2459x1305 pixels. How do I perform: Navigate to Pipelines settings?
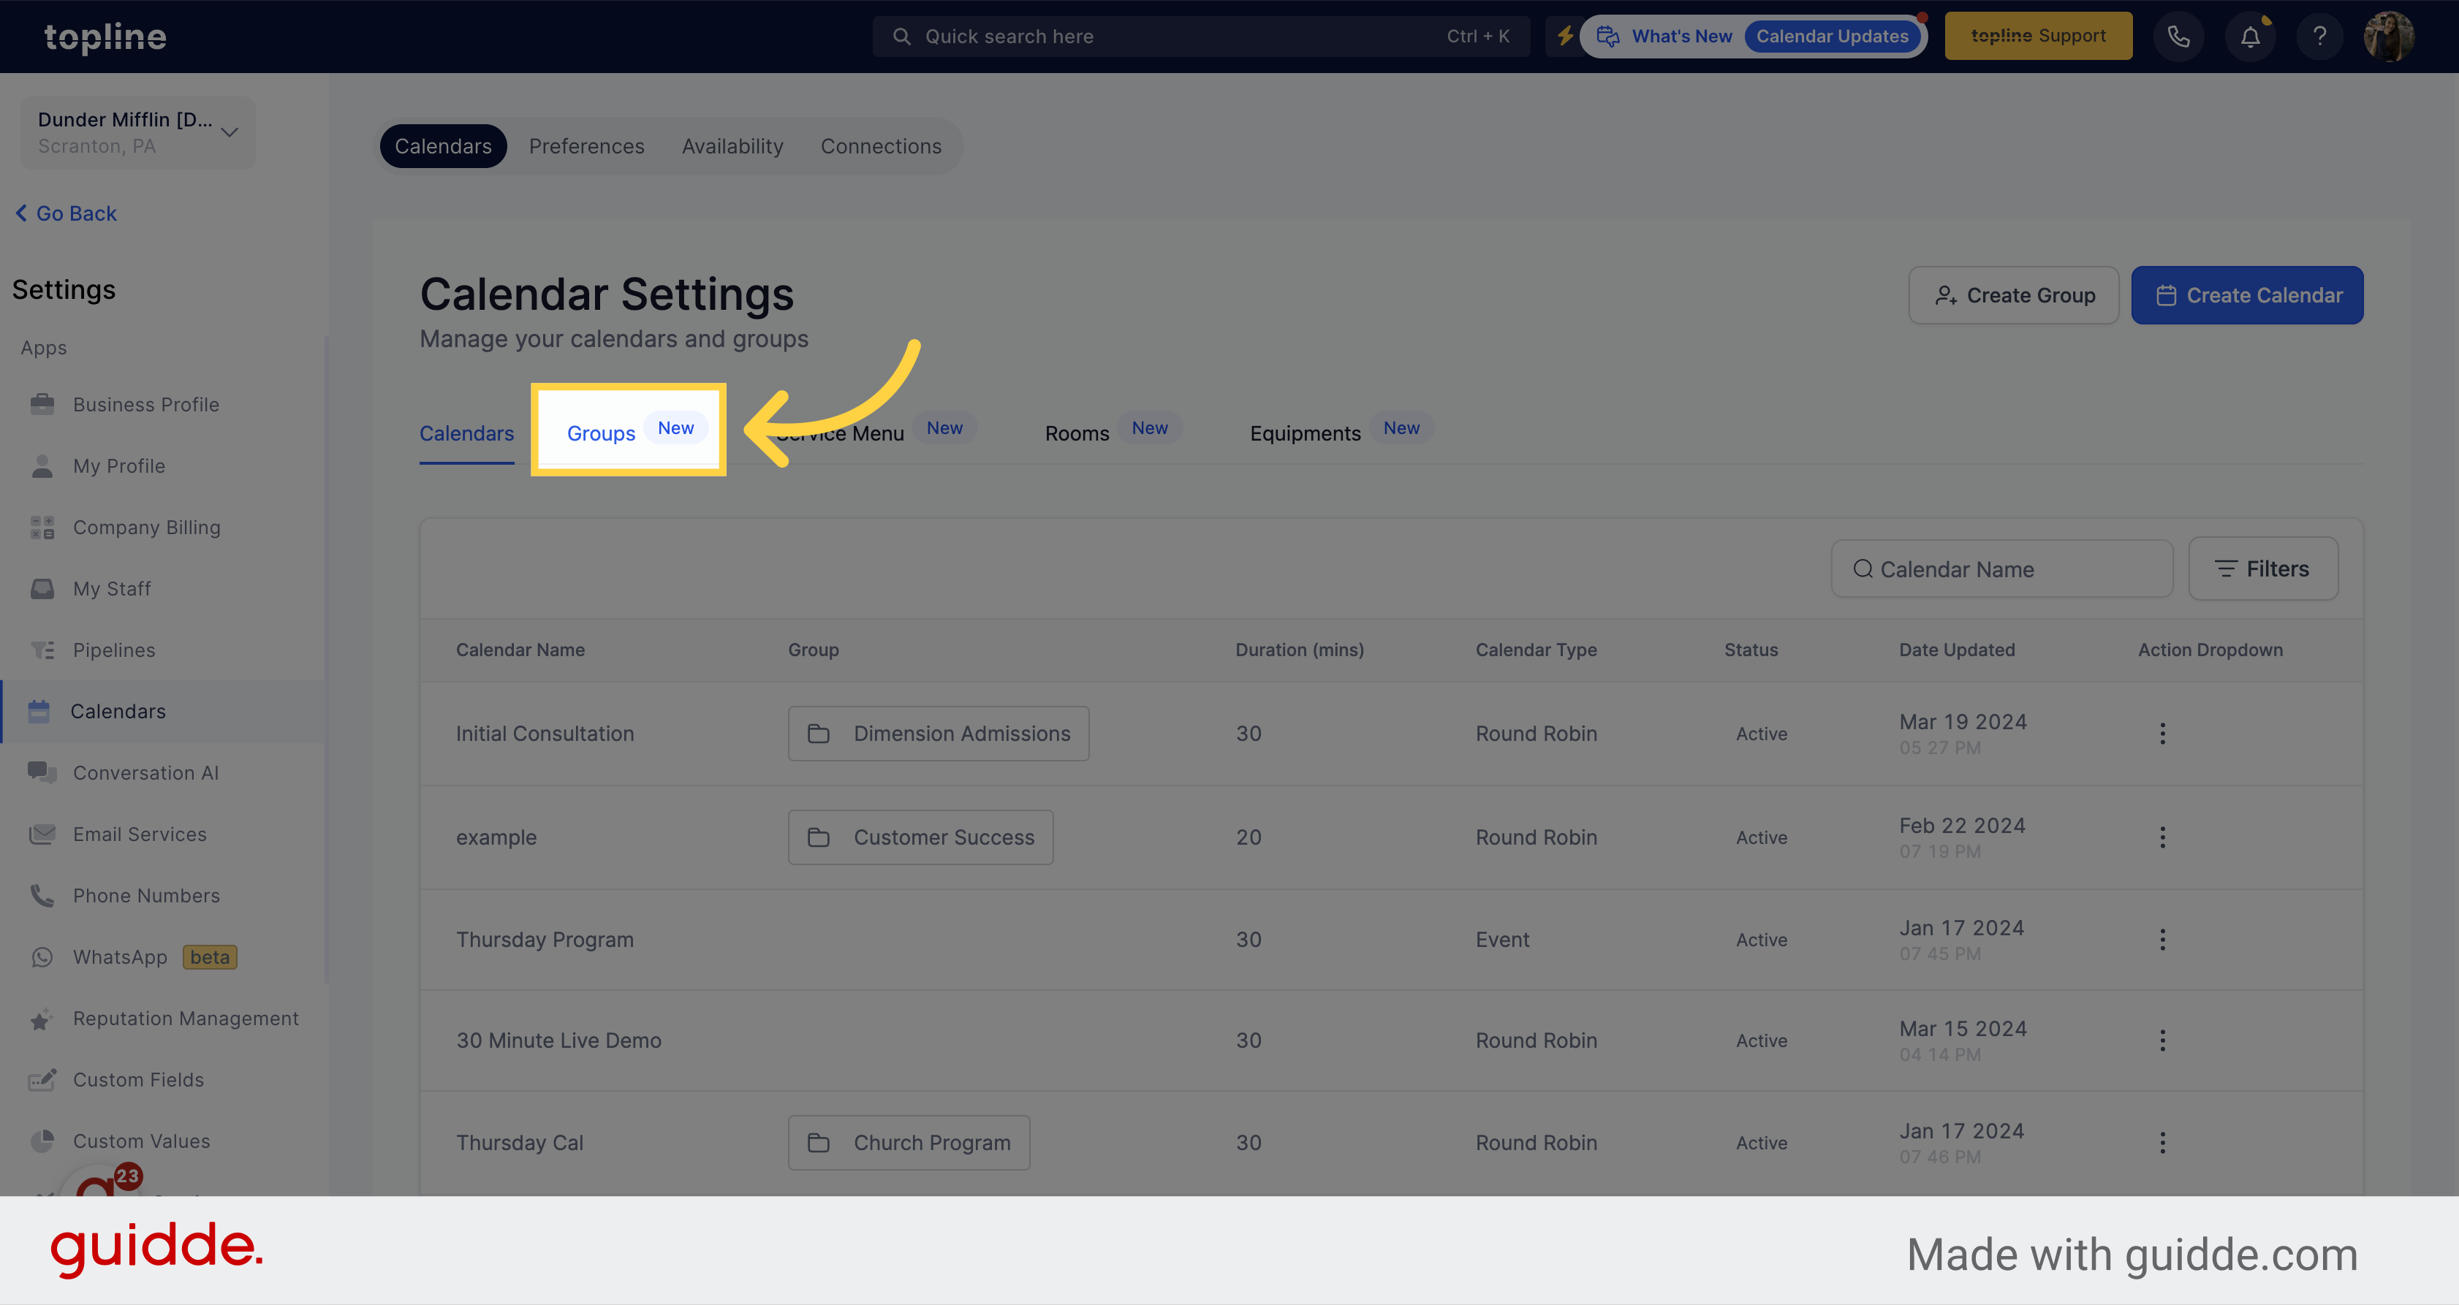pyautogui.click(x=114, y=648)
